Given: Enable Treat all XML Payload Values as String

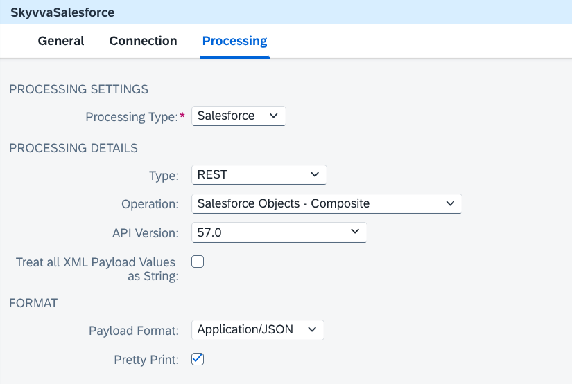Looking at the screenshot, I should coord(198,262).
